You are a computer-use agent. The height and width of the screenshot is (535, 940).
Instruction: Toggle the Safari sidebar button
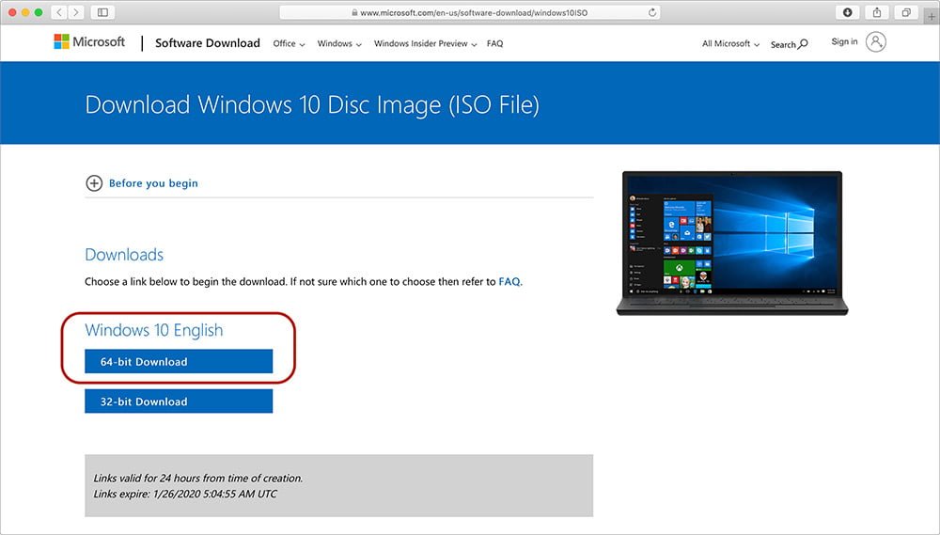coord(103,12)
